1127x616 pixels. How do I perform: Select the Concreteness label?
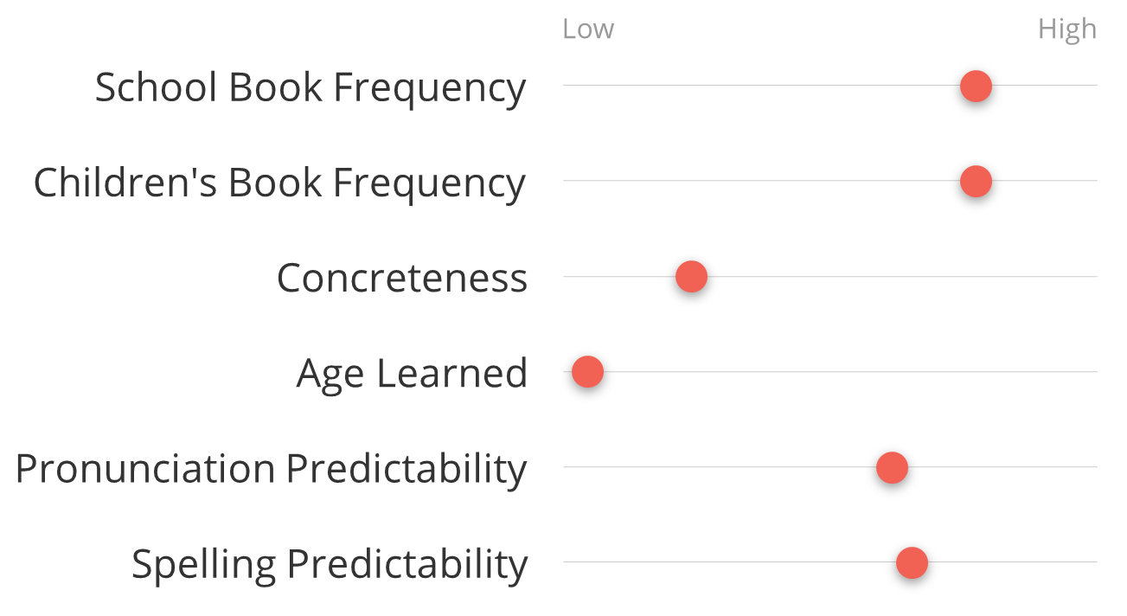(x=402, y=278)
